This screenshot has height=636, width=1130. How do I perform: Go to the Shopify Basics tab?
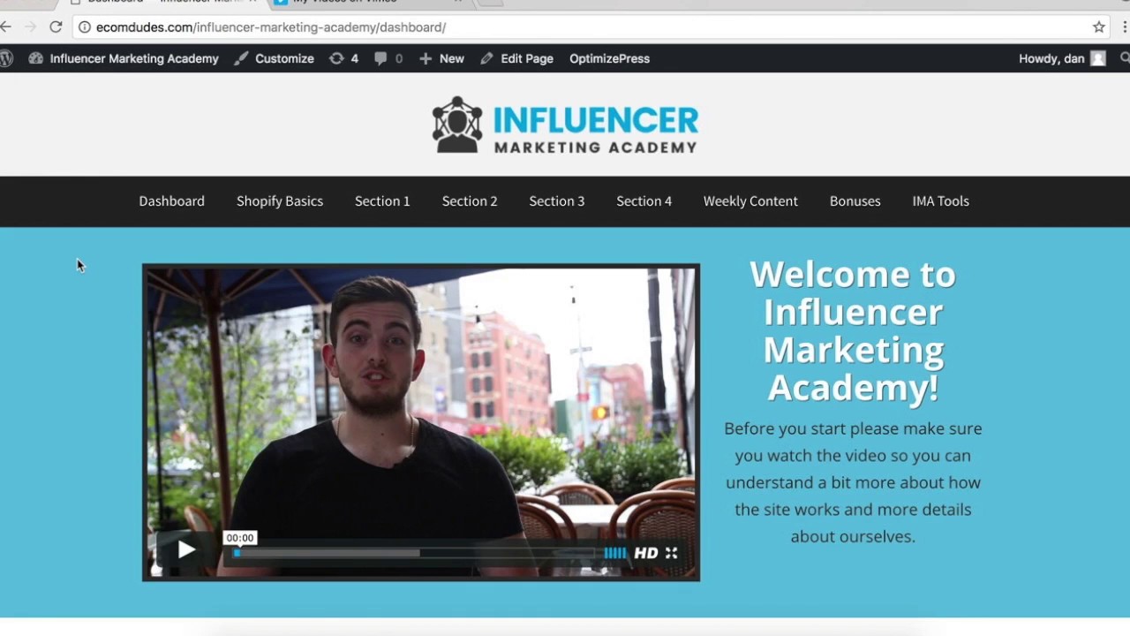[280, 201]
